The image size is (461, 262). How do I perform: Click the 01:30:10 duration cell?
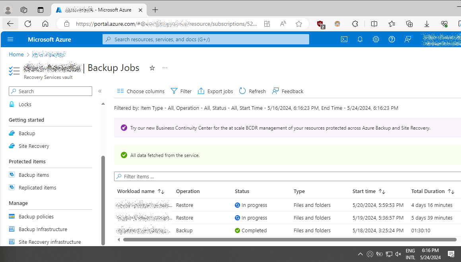click(421, 231)
